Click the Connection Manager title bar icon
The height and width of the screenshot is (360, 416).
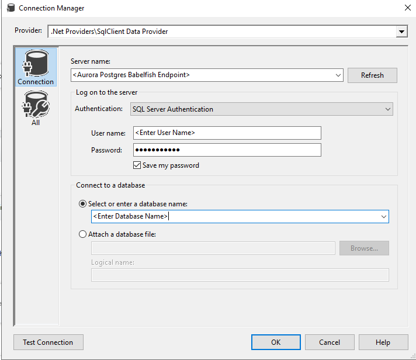coord(11,8)
